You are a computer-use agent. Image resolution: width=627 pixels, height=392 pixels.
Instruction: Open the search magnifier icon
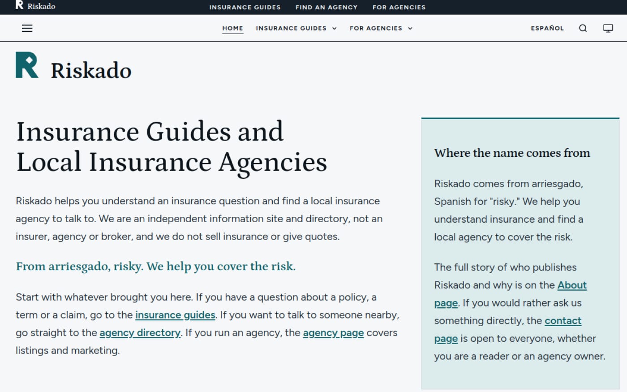(583, 28)
